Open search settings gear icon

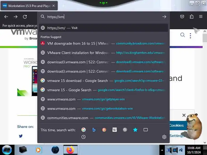(164, 137)
